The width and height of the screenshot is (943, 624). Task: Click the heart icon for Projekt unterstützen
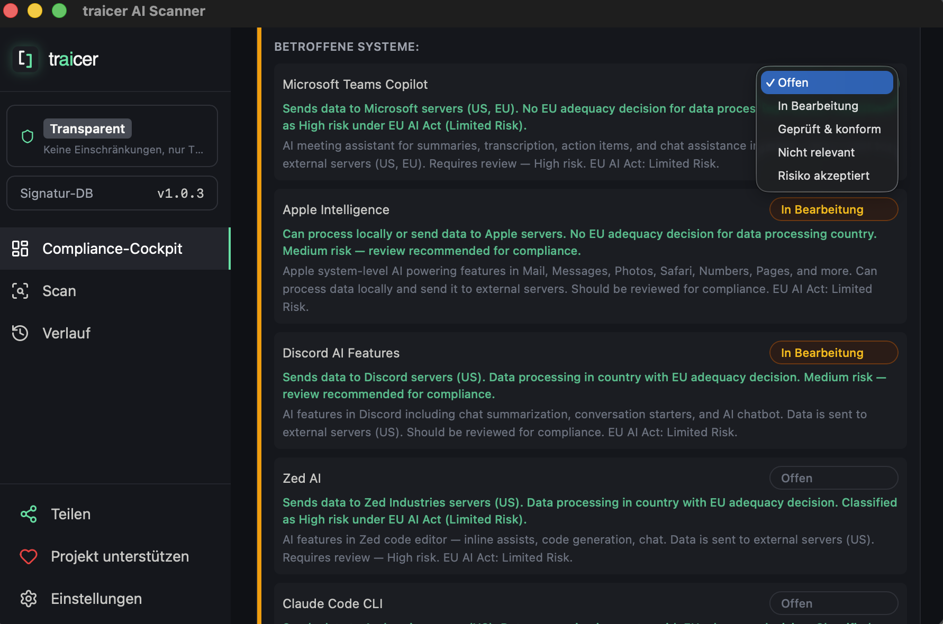(29, 556)
